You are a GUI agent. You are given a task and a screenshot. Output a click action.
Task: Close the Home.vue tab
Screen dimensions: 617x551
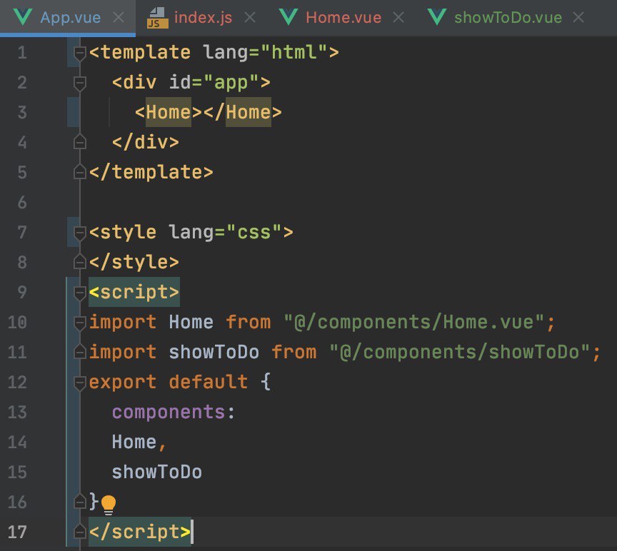click(x=398, y=17)
